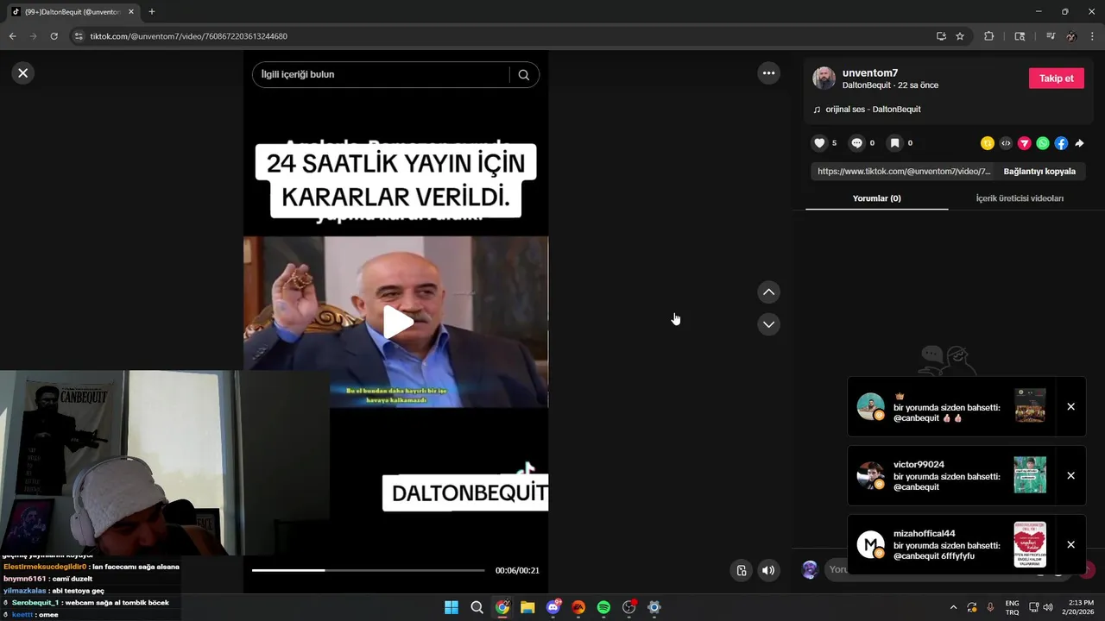Open a new browser tab with plus
This screenshot has width=1105, height=621.
[152, 11]
